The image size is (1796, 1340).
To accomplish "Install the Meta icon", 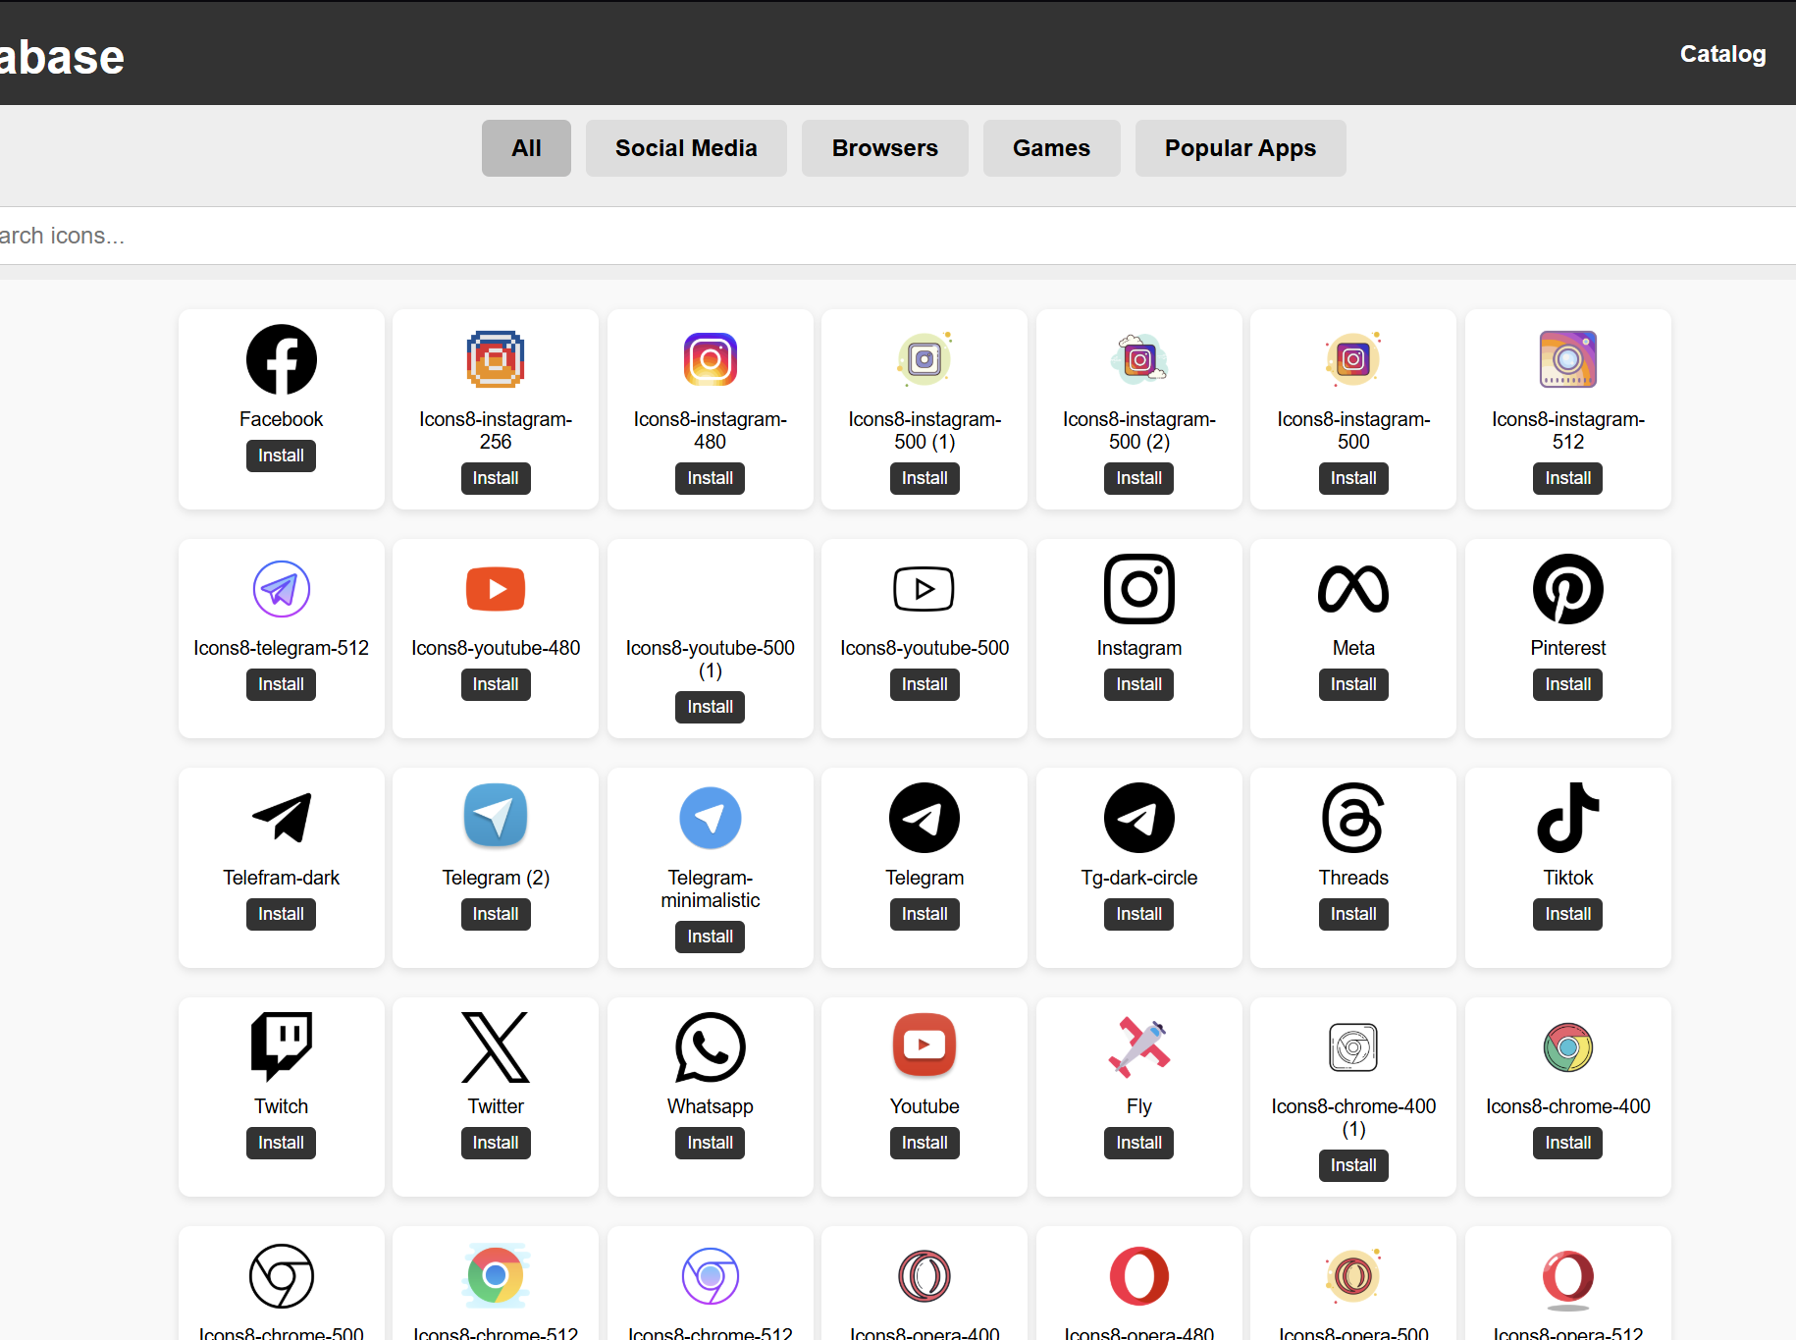I will pyautogui.click(x=1352, y=684).
